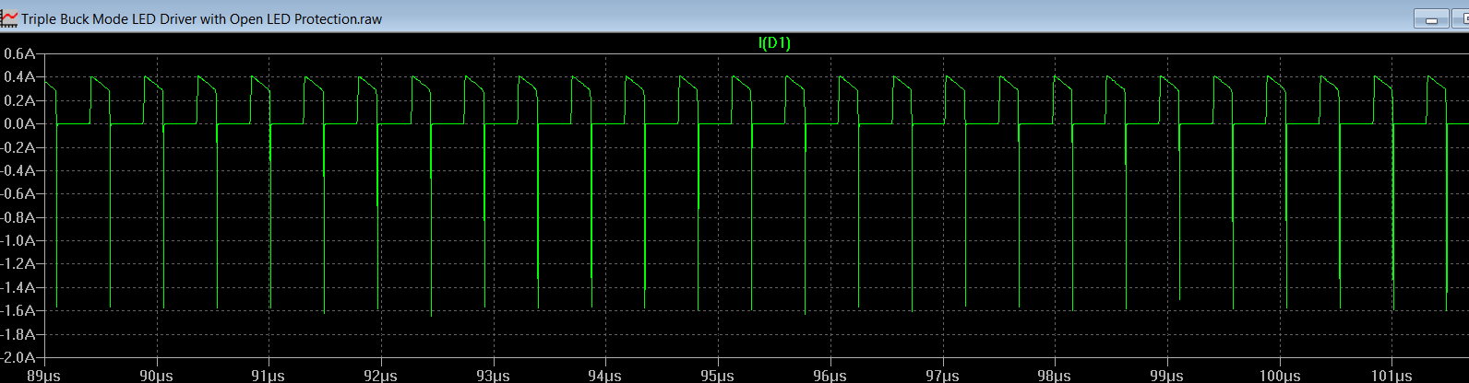The width and height of the screenshot is (1469, 383).
Task: Click the -2.0A vertical axis label
Action: (x=18, y=357)
